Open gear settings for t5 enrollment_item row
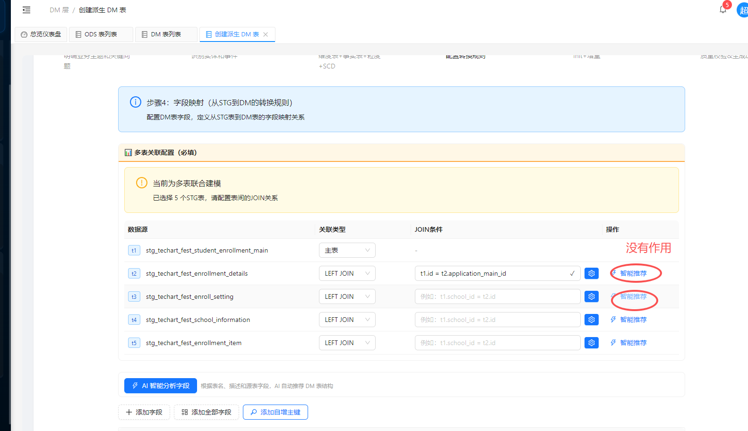The height and width of the screenshot is (431, 748). click(x=591, y=343)
